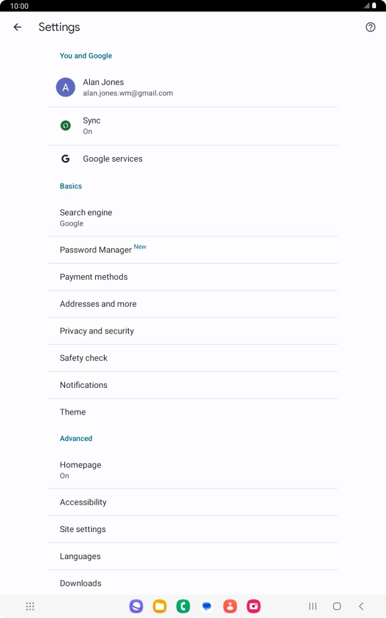Tap the Alan Jones avatar icon
This screenshot has height=618, width=386.
(65, 87)
